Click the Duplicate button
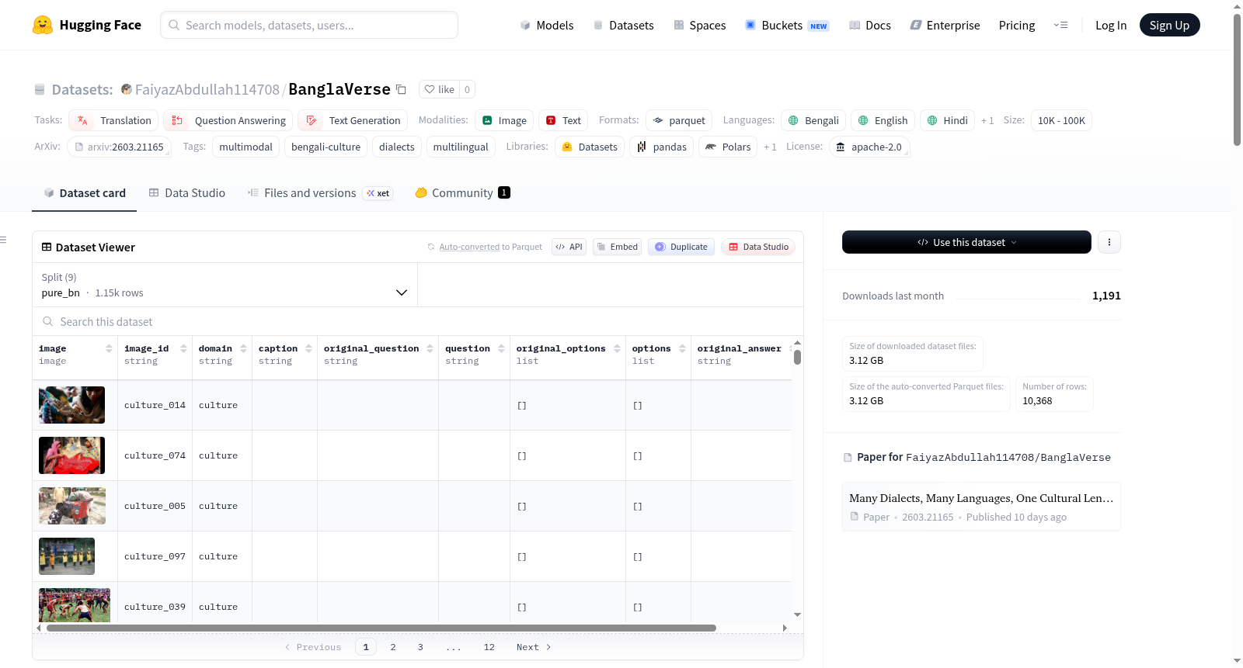The width and height of the screenshot is (1243, 668). click(681, 247)
